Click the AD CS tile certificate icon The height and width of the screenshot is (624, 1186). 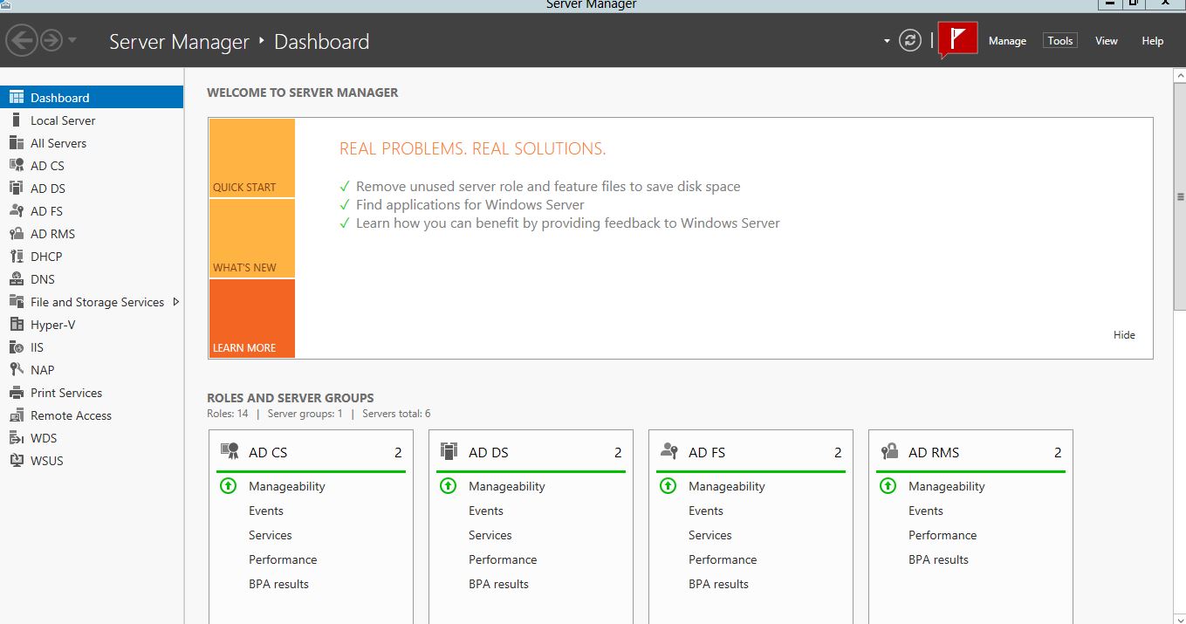point(230,451)
